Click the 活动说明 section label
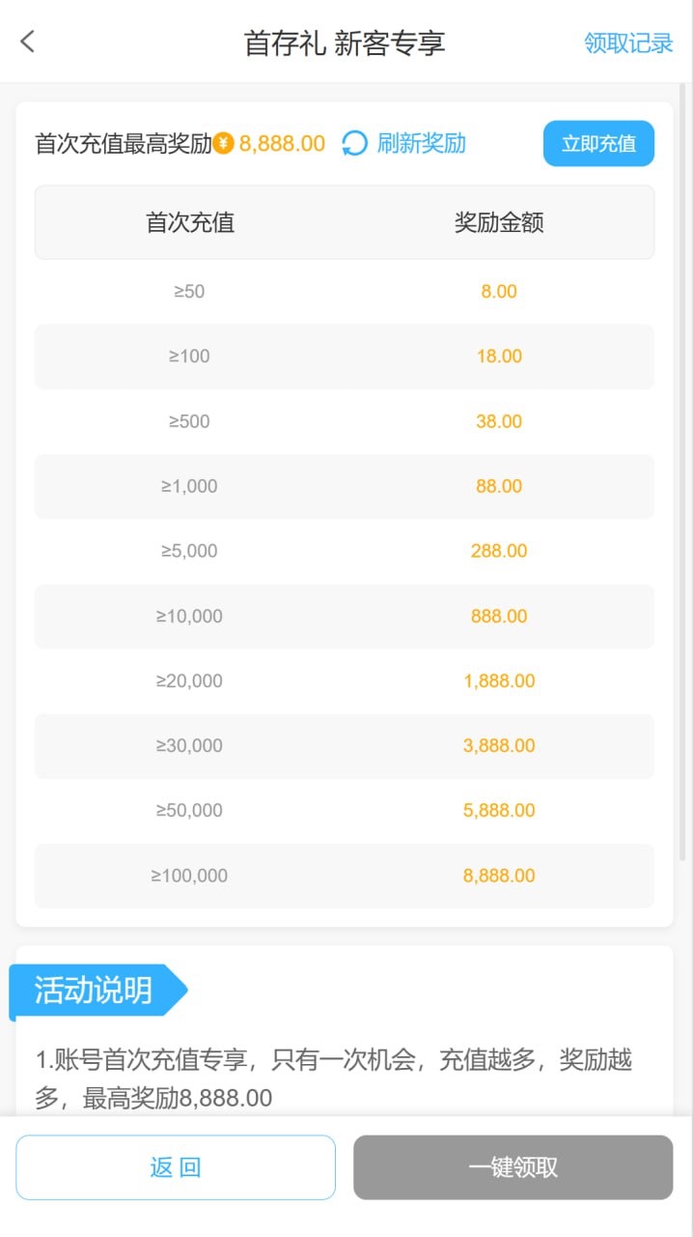This screenshot has width=693, height=1237. tap(94, 991)
